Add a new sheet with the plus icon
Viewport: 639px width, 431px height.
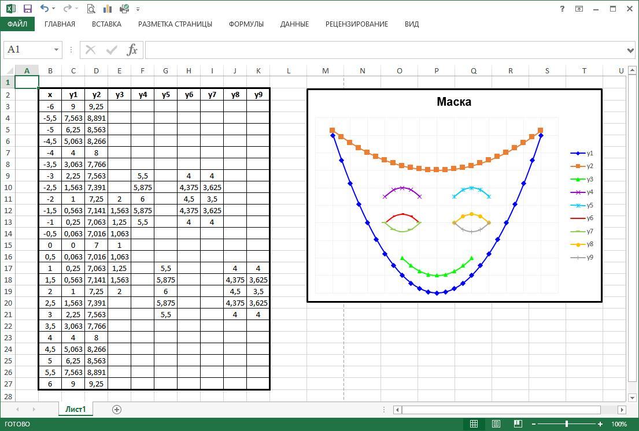[x=117, y=409]
